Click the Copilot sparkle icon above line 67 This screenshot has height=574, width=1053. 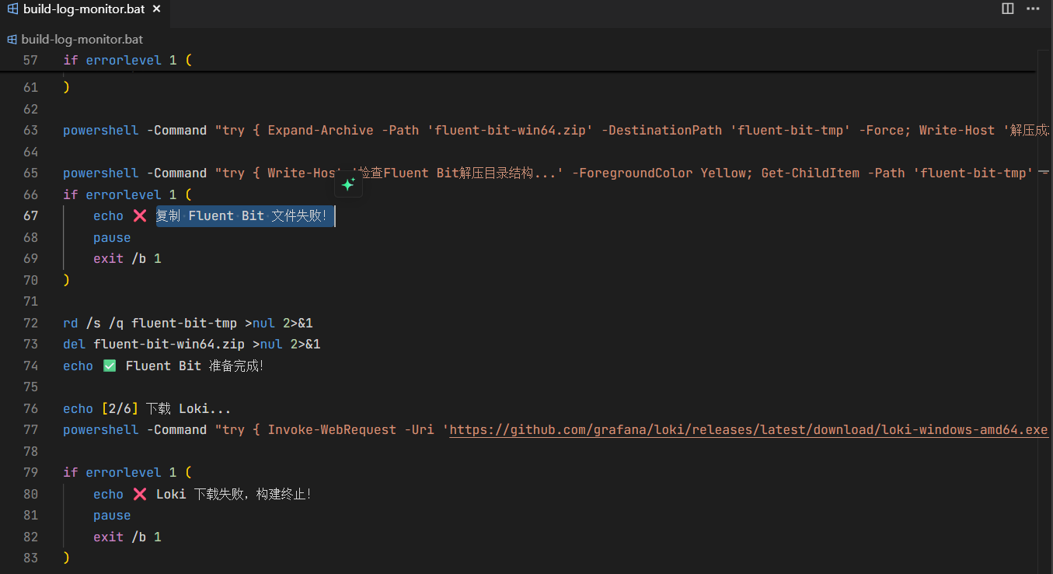tap(348, 184)
